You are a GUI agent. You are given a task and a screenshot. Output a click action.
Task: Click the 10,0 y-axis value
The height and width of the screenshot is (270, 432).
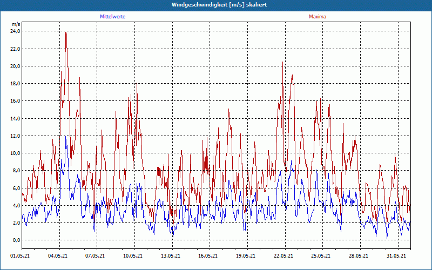tap(16, 153)
